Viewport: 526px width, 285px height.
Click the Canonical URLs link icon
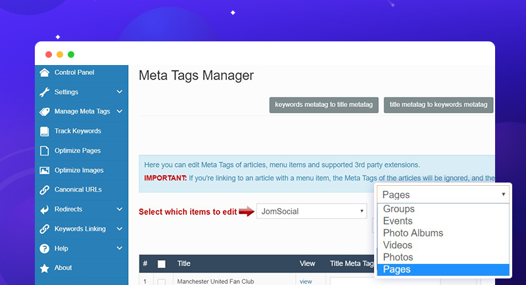(44, 190)
